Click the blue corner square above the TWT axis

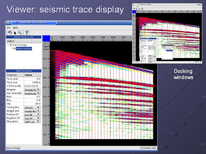click(x=46, y=38)
